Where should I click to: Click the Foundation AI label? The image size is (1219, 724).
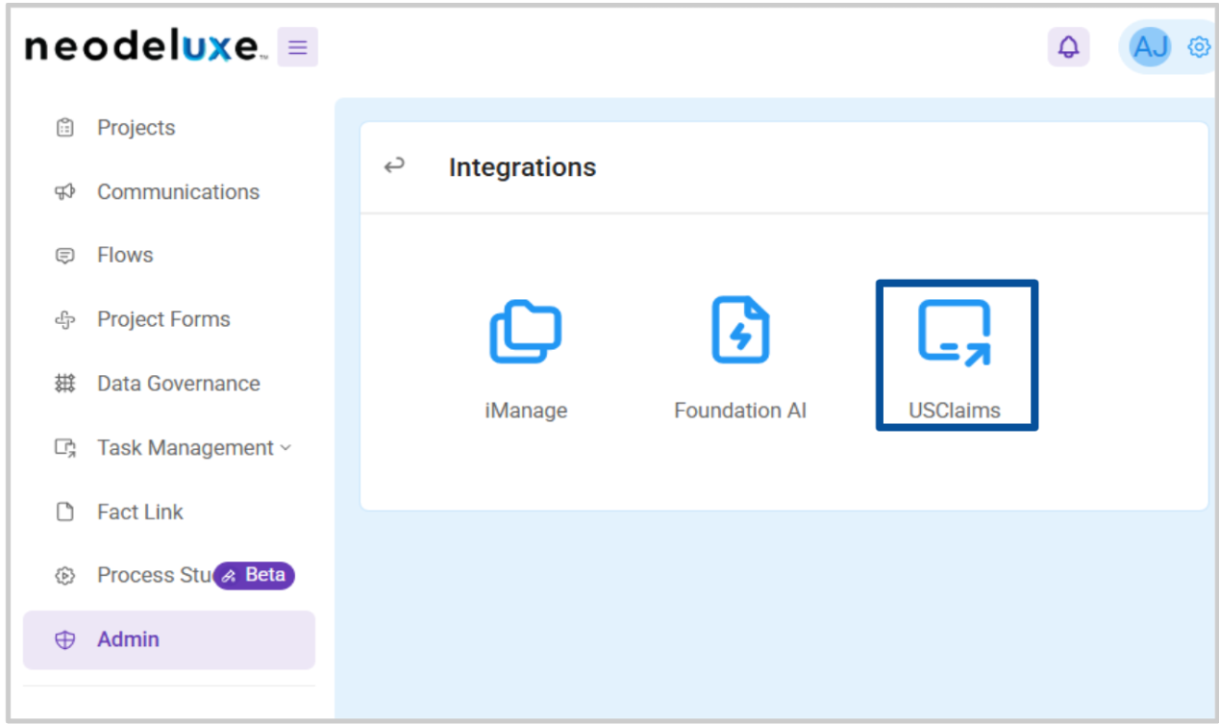[740, 411]
